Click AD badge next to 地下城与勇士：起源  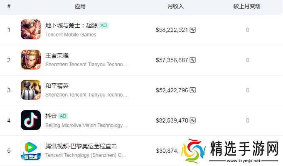[x=104, y=25]
